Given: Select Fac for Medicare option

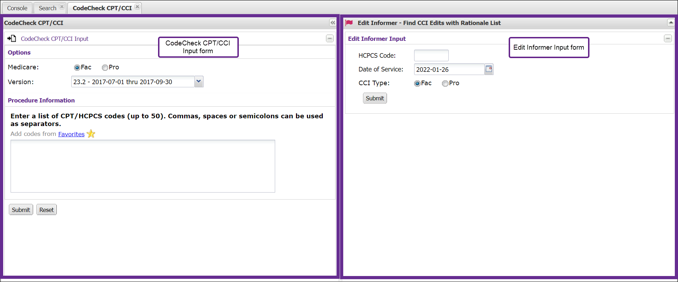Looking at the screenshot, I should pos(77,68).
